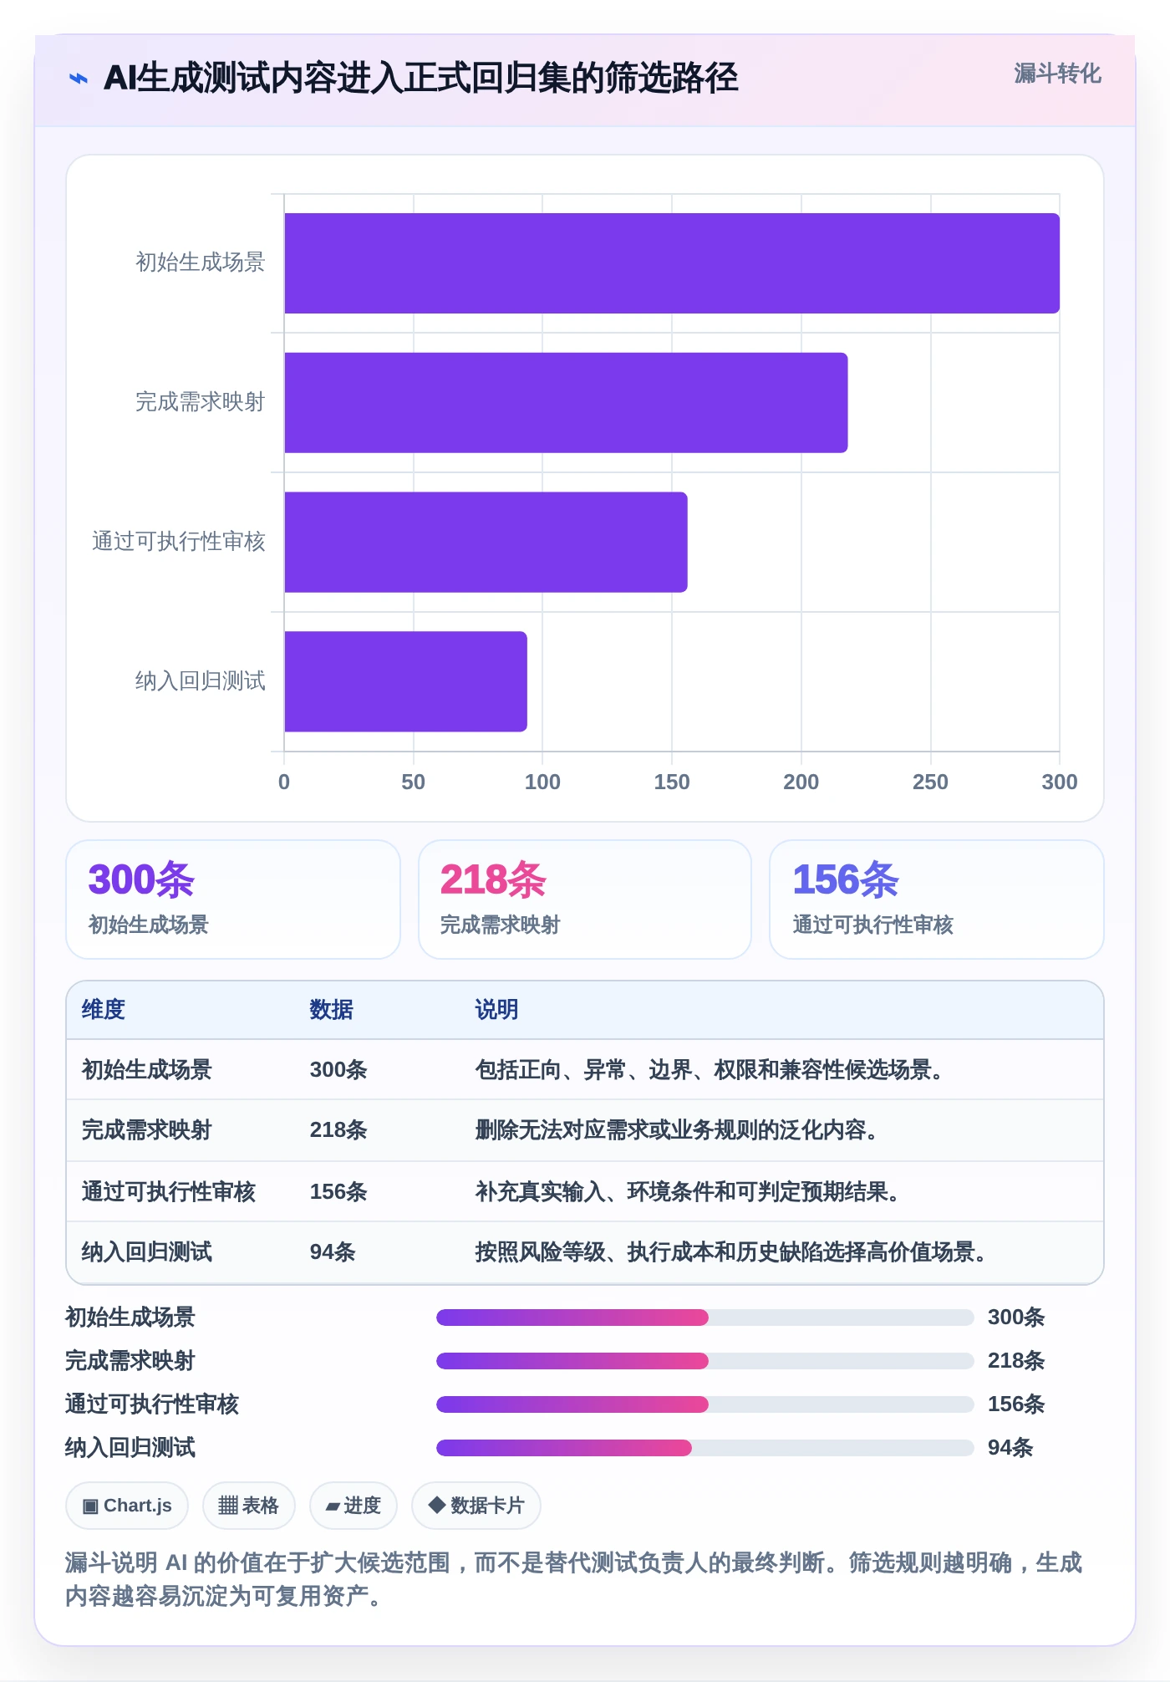
Task: Click table cell 初始生成场景
Action: pyautogui.click(x=147, y=1070)
